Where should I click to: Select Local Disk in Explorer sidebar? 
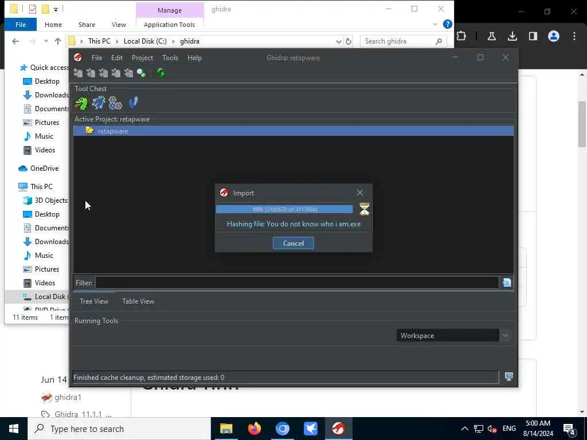click(x=37, y=297)
